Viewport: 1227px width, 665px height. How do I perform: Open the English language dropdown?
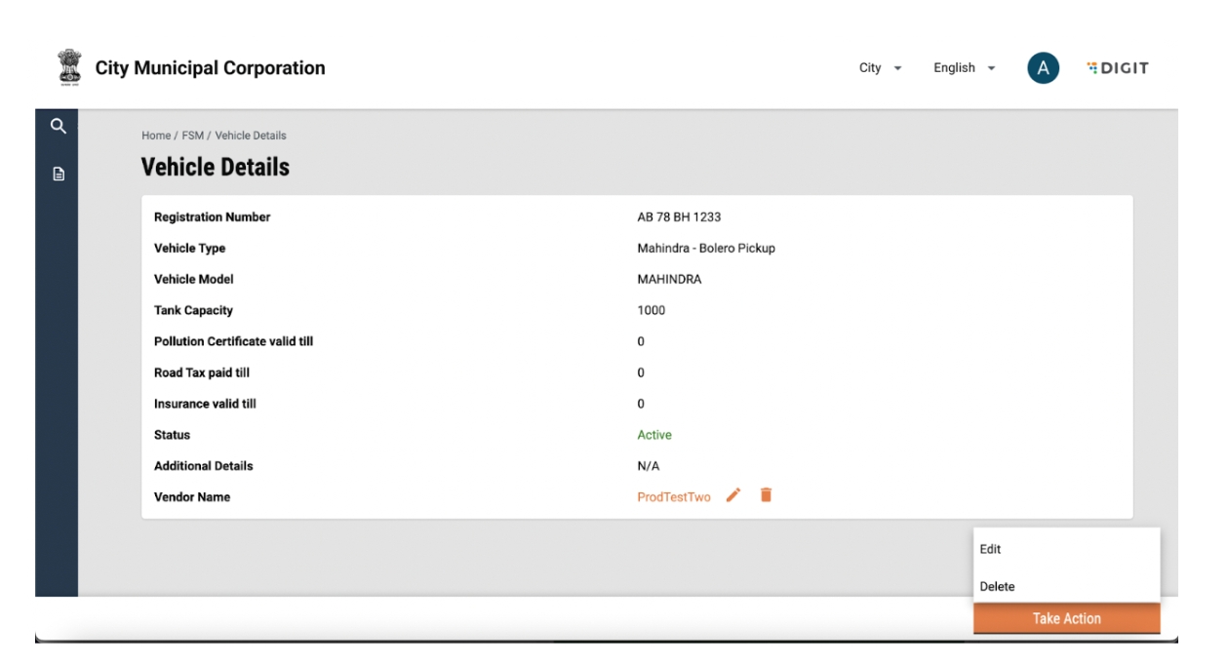964,67
